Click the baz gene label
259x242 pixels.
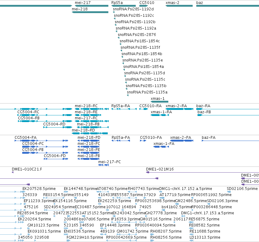(x=200, y=3)
